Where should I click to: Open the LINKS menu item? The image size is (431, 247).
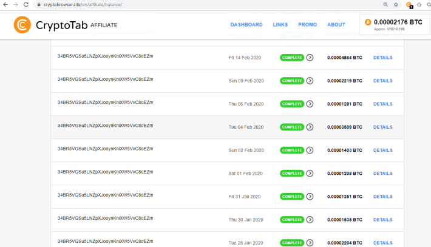(x=280, y=25)
